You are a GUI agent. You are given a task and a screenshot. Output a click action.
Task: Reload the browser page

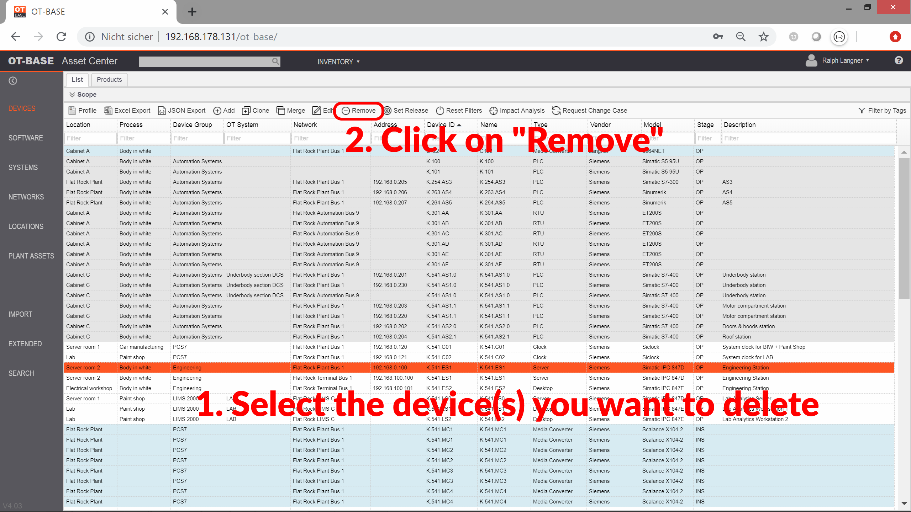pyautogui.click(x=61, y=37)
